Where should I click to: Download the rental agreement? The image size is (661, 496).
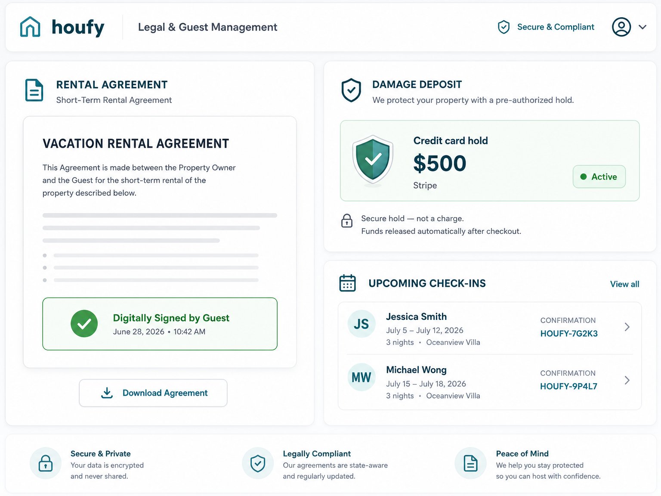tap(153, 393)
